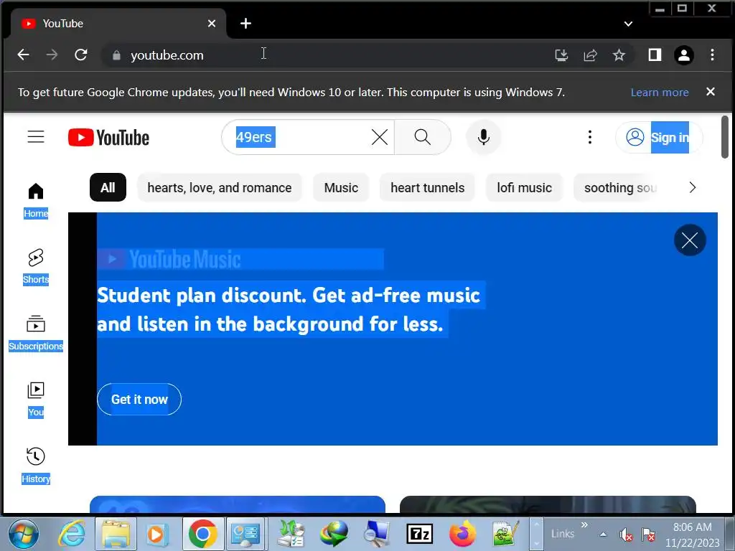Click the Student plan discount headline
This screenshot has width=735, height=551.
click(289, 309)
